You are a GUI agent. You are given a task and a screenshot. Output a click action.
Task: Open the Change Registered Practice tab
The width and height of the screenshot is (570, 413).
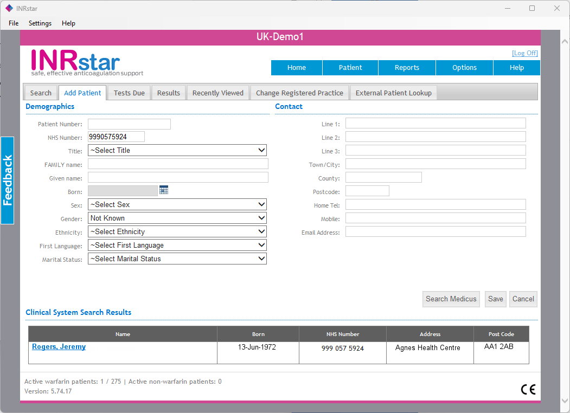299,93
